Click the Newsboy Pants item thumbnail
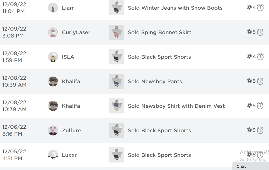269x170 pixels. (x=116, y=81)
